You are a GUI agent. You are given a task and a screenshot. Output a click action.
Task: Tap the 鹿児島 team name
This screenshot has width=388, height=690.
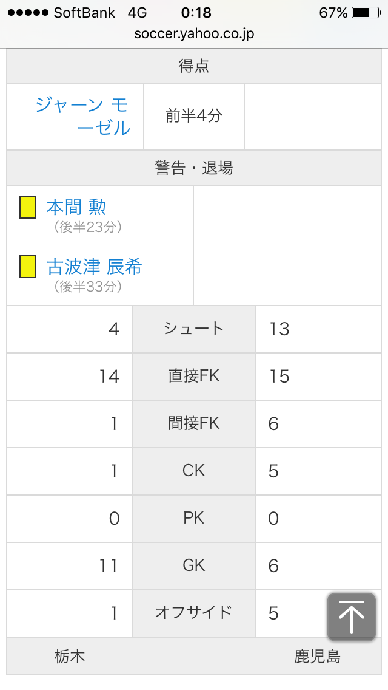click(317, 656)
